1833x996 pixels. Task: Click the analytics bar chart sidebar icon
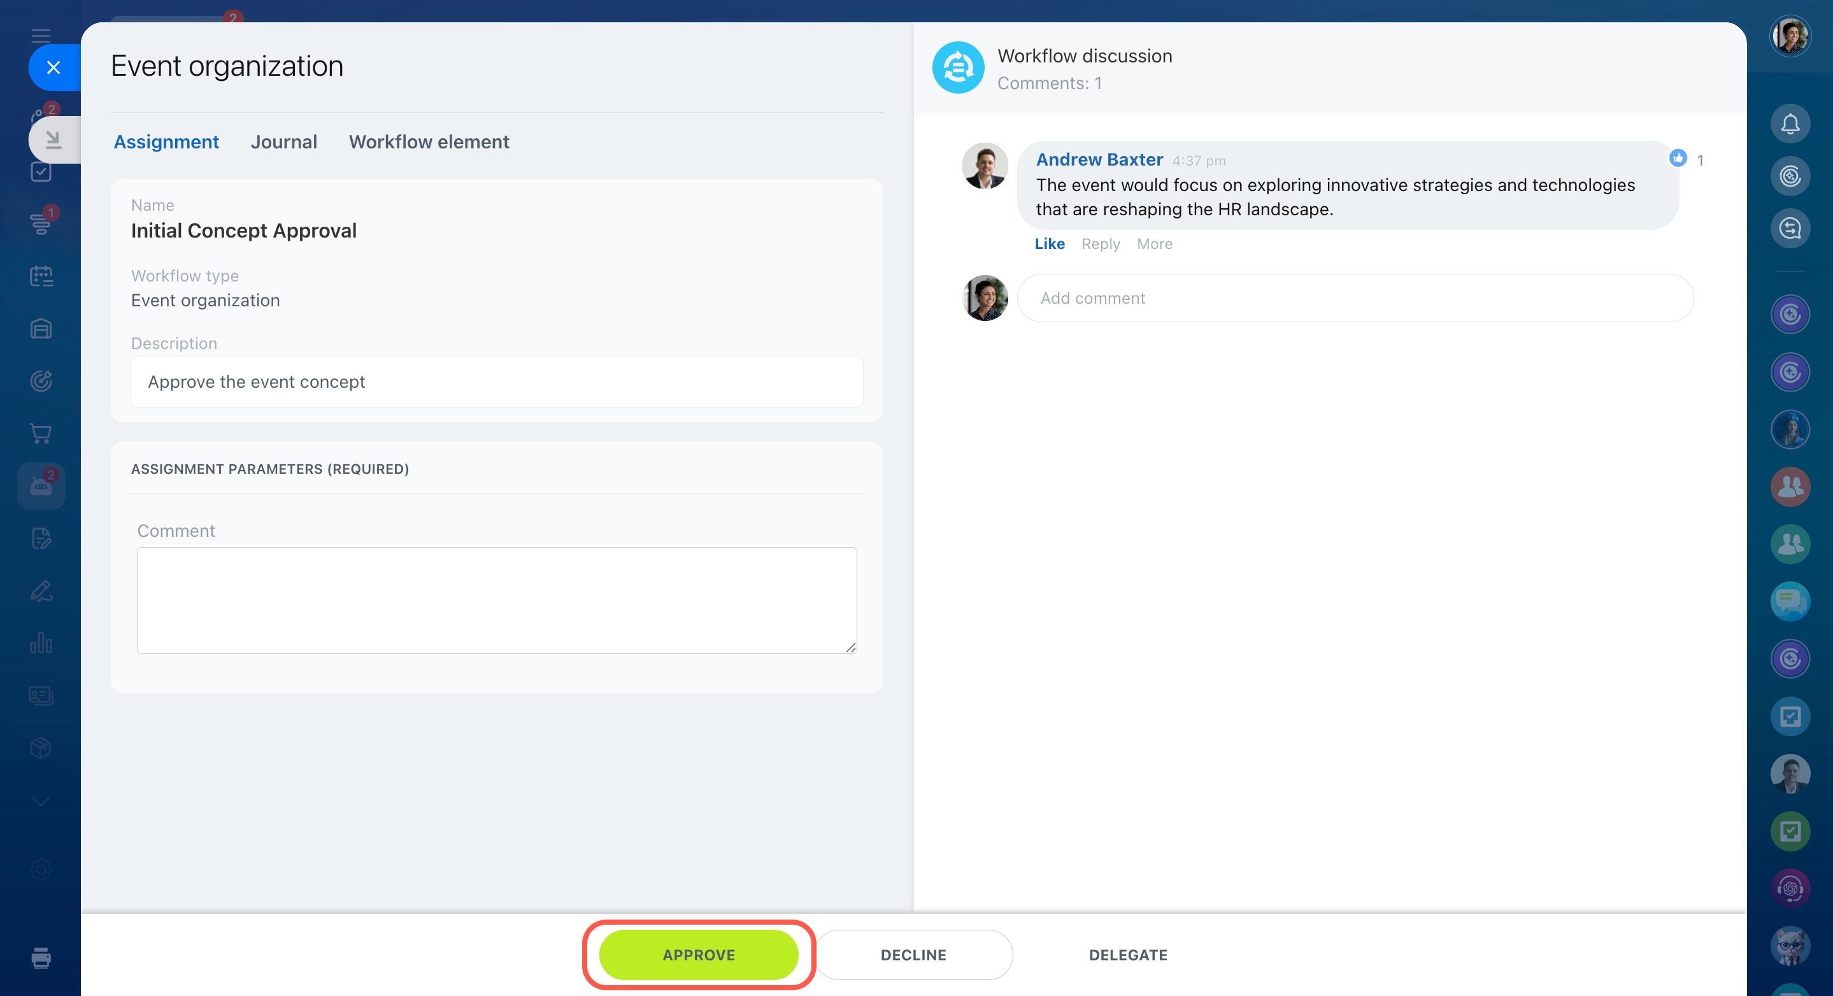[41, 643]
